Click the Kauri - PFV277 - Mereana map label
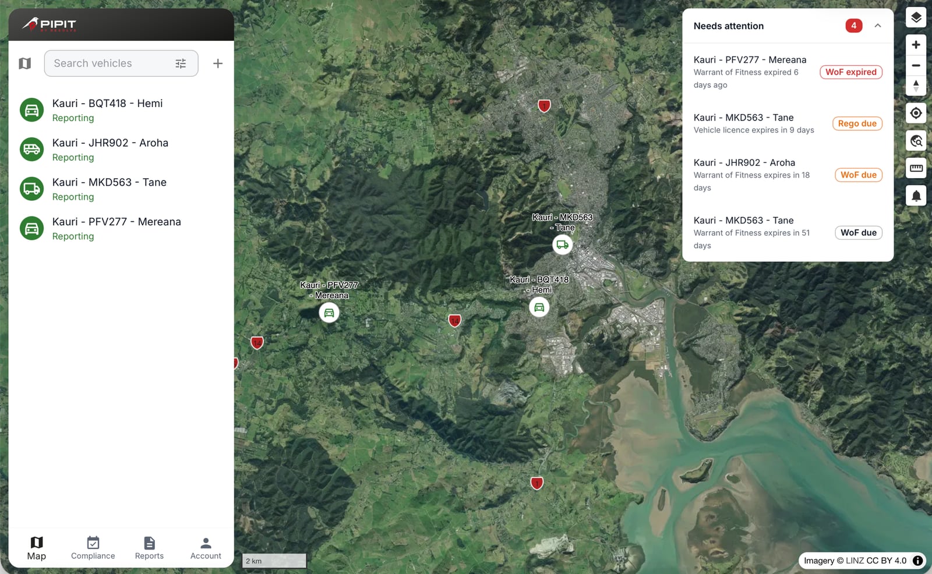This screenshot has height=574, width=932. tap(329, 290)
